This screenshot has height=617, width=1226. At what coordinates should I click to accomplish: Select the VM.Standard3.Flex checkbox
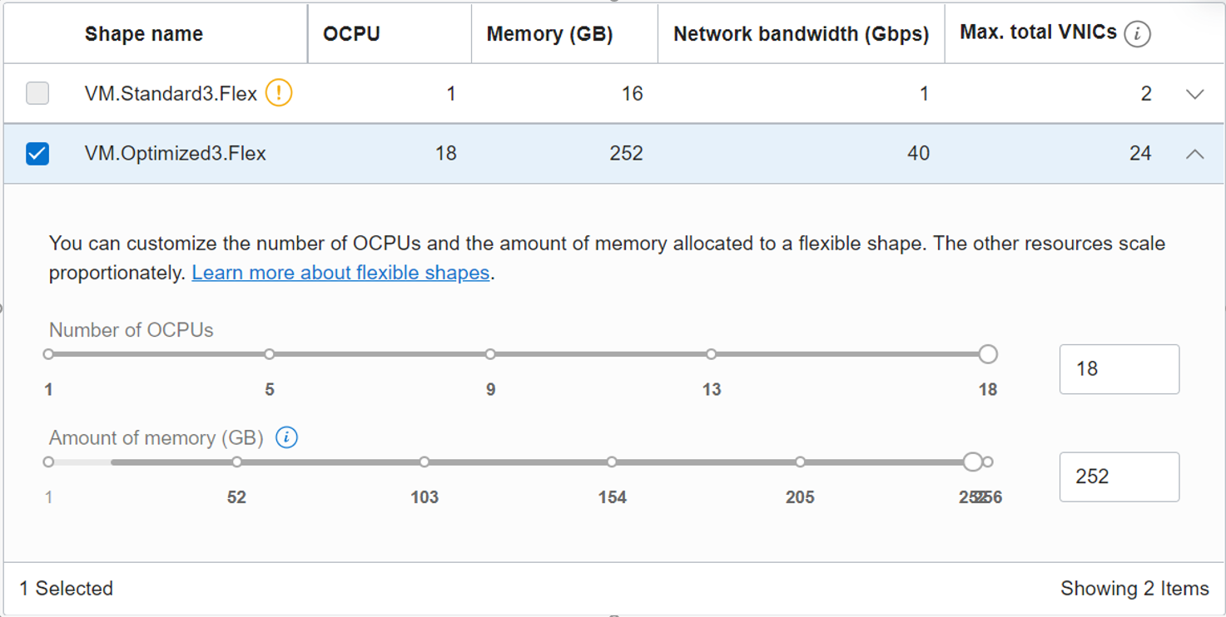(37, 93)
